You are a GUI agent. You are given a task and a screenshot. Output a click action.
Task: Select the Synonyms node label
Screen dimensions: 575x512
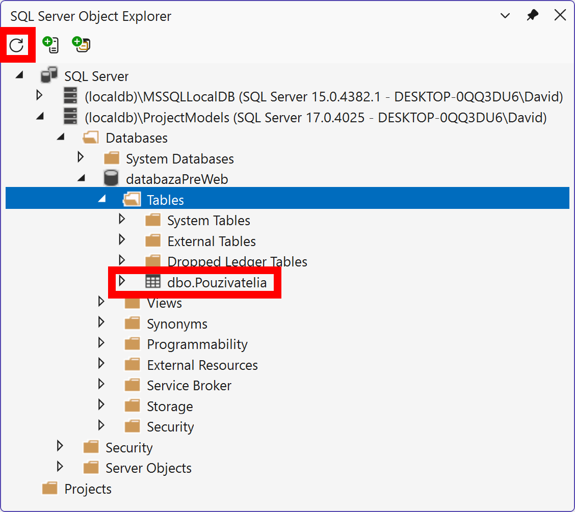coord(177,324)
